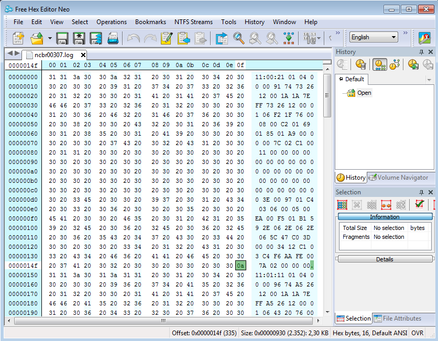Click the vertical scrollbar down arrow
The width and height of the screenshot is (438, 341).
click(327, 312)
